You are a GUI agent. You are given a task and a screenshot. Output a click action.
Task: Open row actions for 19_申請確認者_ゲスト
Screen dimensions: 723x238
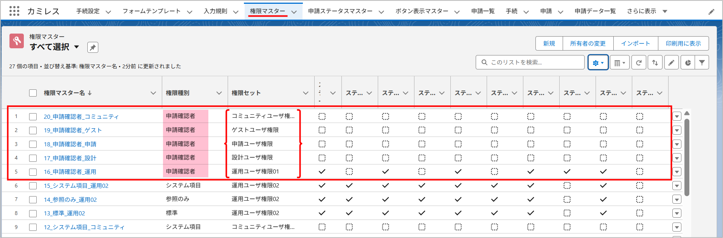coord(677,131)
